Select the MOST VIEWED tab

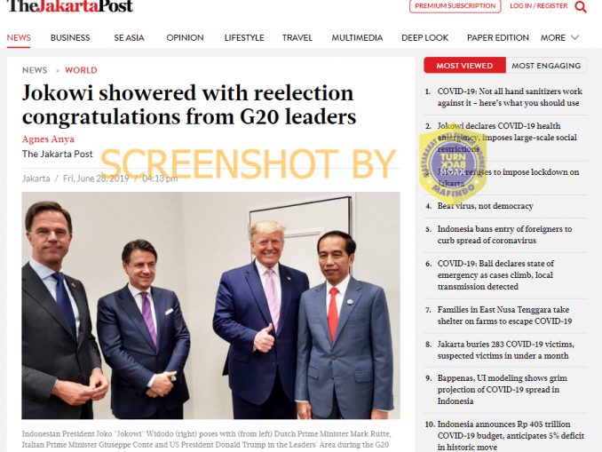tap(464, 66)
